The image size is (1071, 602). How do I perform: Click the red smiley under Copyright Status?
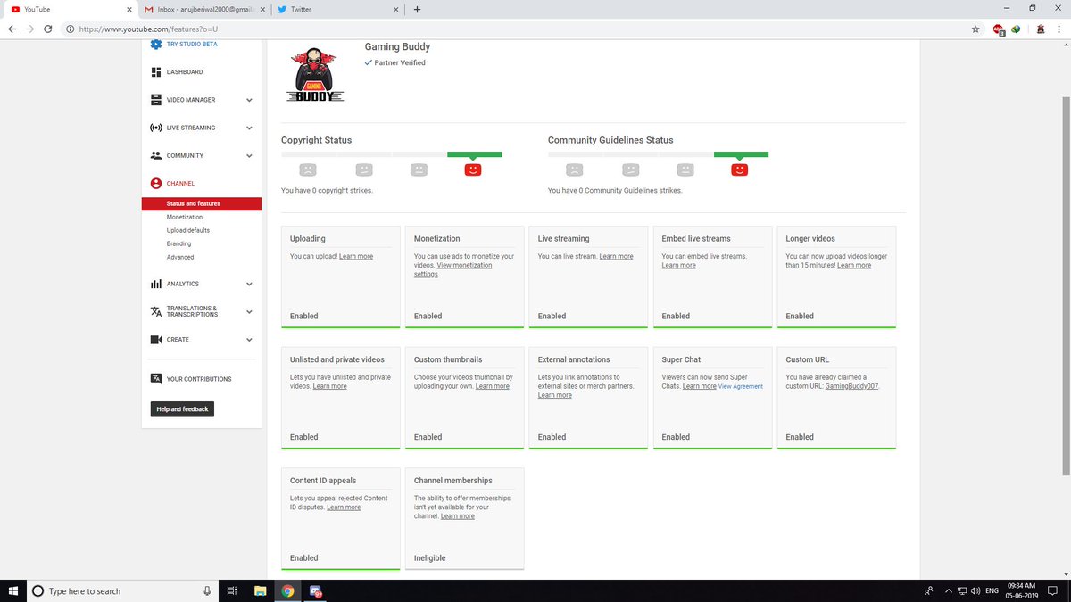coord(473,169)
